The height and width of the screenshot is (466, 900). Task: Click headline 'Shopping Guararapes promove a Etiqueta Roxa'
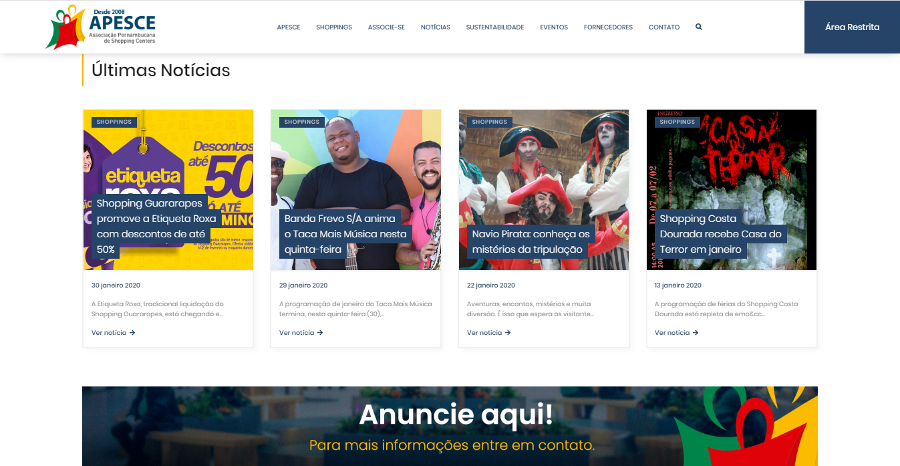click(156, 226)
